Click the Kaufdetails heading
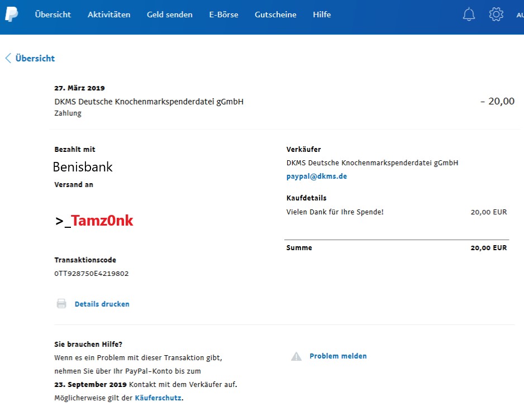The height and width of the screenshot is (411, 524). coord(306,198)
